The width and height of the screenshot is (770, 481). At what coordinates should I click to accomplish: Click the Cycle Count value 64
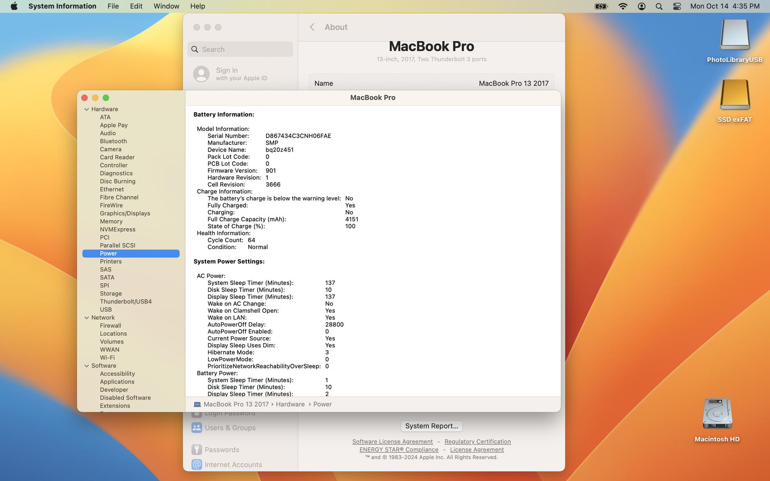point(251,240)
